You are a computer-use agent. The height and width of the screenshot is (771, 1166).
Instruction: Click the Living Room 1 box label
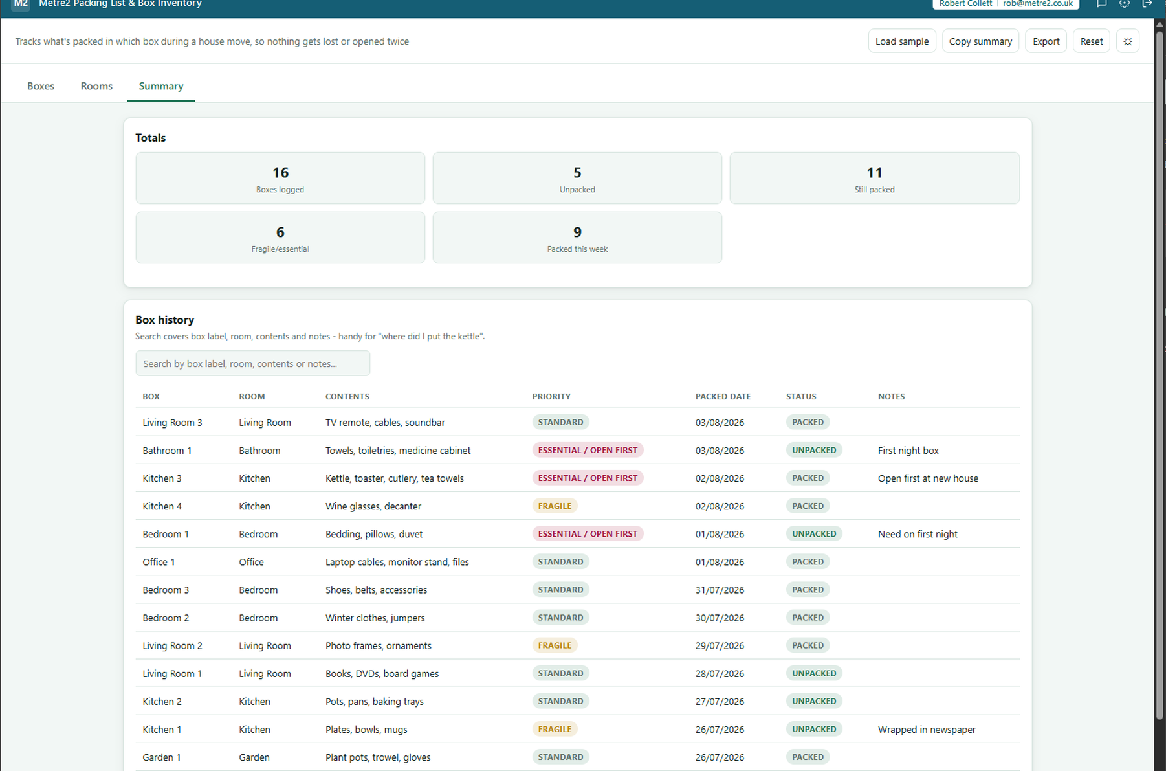tap(172, 673)
